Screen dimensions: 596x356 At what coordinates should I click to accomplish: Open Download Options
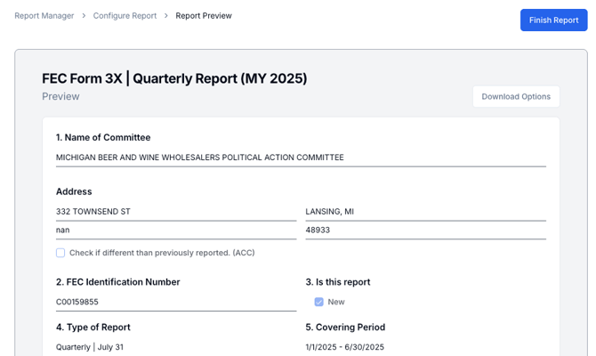pos(516,97)
